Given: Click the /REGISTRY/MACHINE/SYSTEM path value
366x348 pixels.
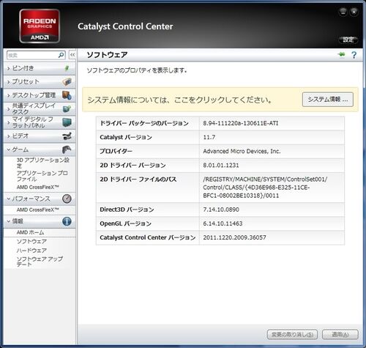Looking at the screenshot, I should coord(265,188).
